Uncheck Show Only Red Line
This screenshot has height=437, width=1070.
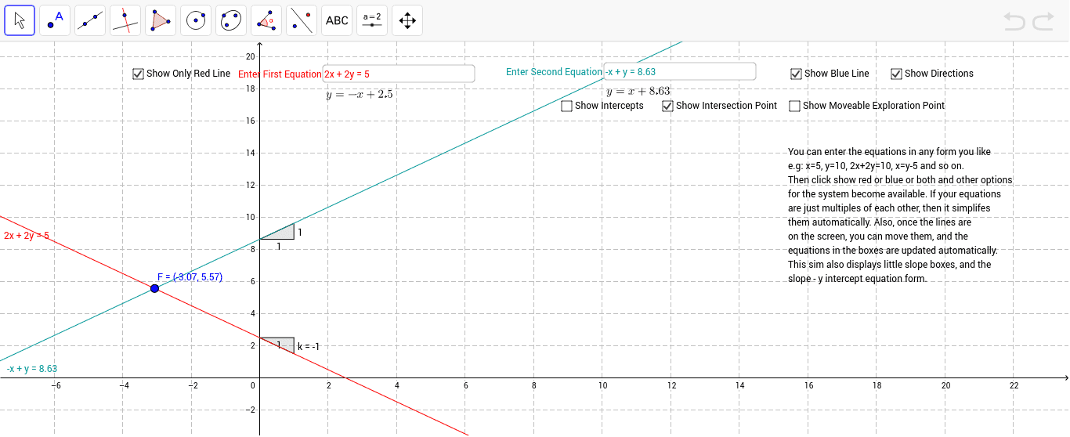(139, 74)
